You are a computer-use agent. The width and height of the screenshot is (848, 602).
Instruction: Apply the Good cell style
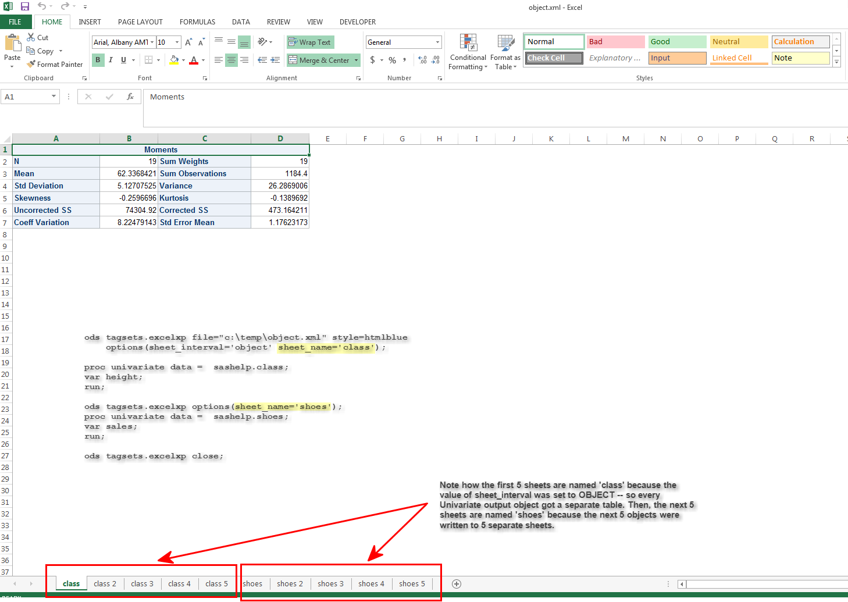677,42
